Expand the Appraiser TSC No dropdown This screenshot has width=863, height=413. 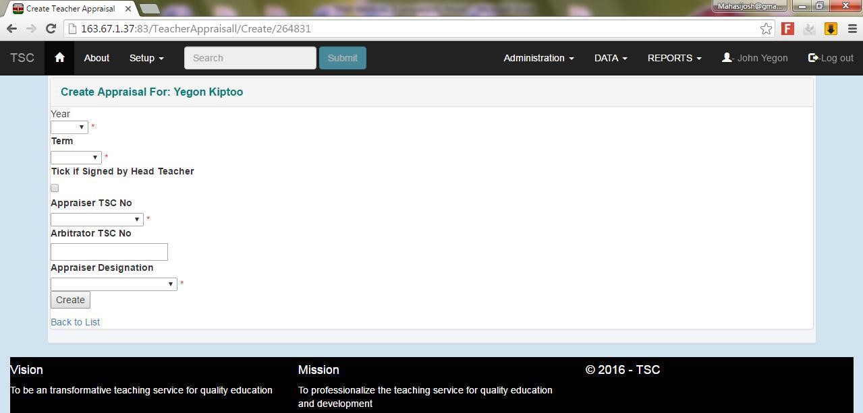coord(97,220)
